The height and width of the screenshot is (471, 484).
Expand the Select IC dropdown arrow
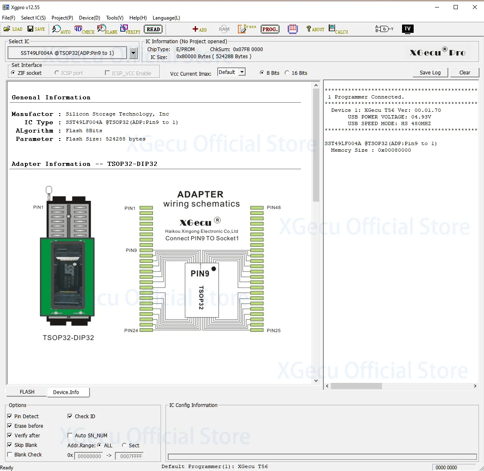point(133,53)
